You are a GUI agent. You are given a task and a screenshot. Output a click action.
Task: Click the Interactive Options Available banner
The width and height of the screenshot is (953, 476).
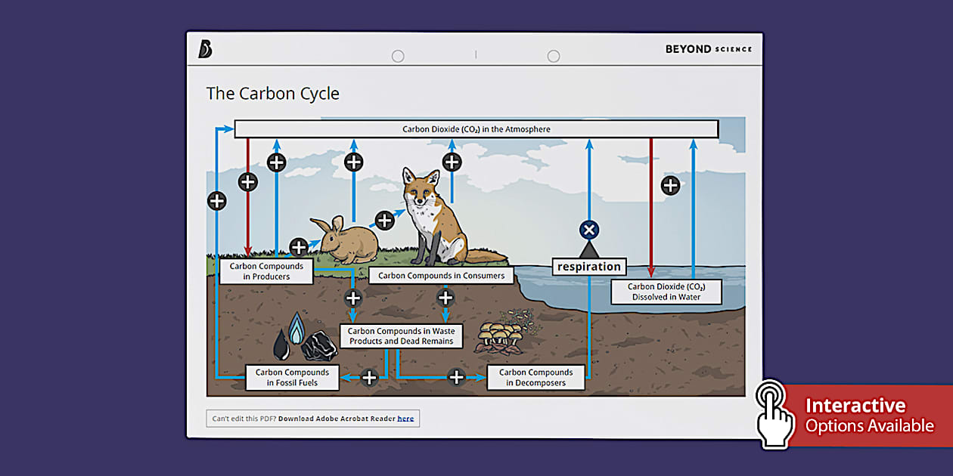coord(868,415)
